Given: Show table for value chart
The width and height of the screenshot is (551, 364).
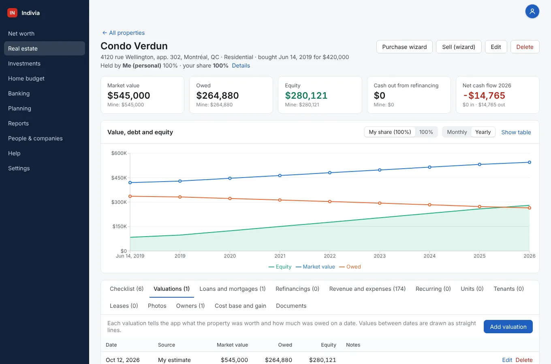Looking at the screenshot, I should point(516,132).
